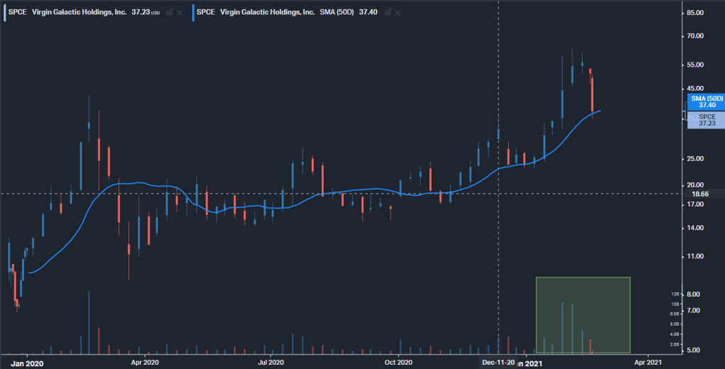Click the SMA (50D) text in second legend
This screenshot has width=725, height=369.
pos(334,12)
